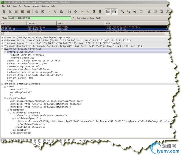Jump to the first packet icon
The image size is (181, 156).
click(x=94, y=12)
